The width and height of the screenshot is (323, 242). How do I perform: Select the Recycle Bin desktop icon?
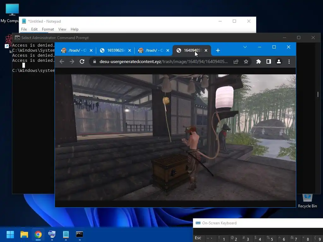(x=307, y=201)
